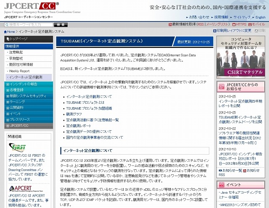Click the Home house icon in breadcrumb
269x208 pixels.
pos(5,32)
